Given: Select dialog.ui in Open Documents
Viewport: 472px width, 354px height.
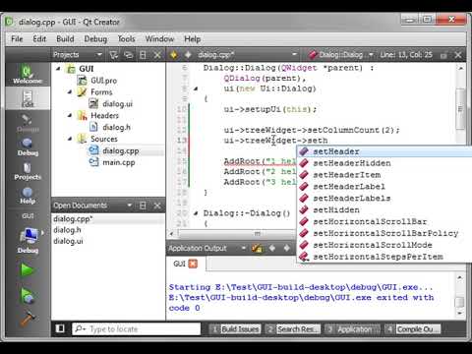Looking at the screenshot, I should coord(68,241).
